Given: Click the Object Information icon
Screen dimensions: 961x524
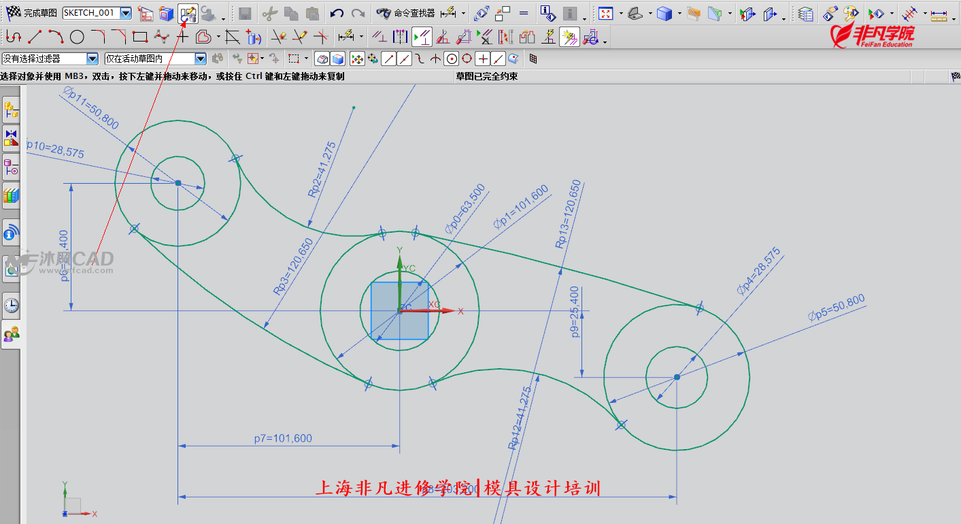Looking at the screenshot, I should click(x=547, y=13).
